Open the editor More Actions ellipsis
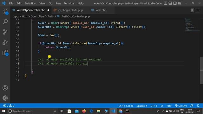The image size is (203, 114). coord(198,10)
